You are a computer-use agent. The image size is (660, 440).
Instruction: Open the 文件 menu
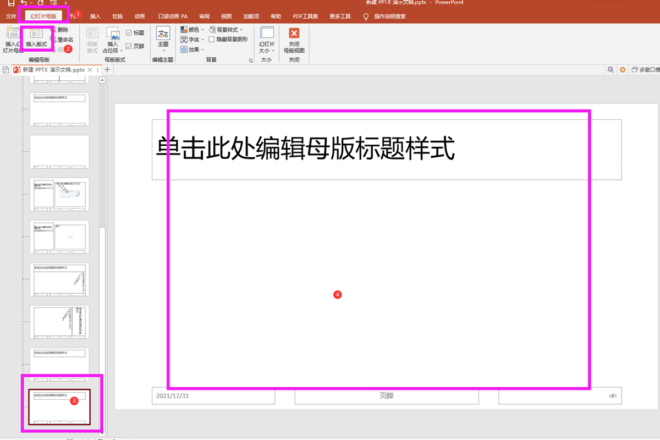12,16
